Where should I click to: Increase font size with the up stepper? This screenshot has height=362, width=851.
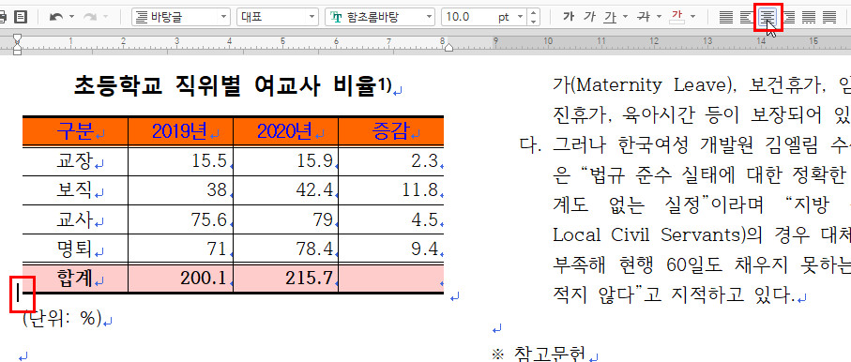pos(534,13)
